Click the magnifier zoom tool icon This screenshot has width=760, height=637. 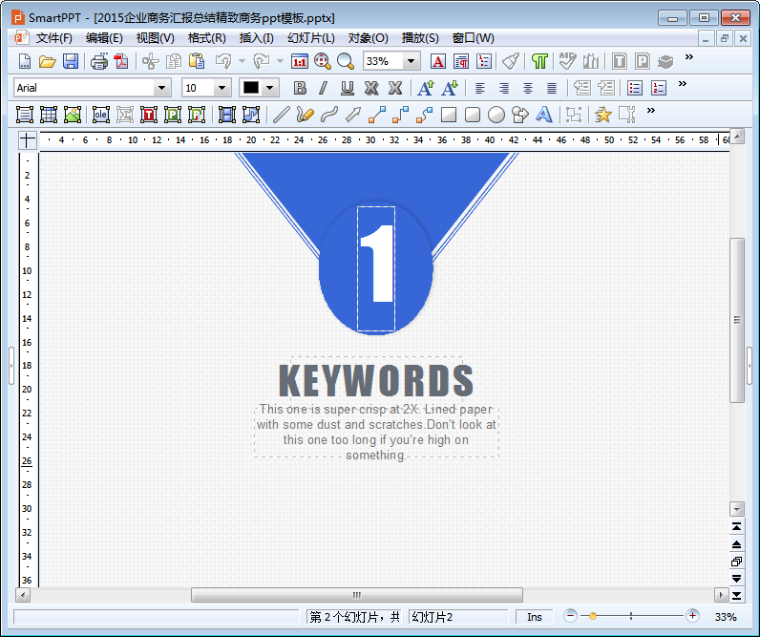click(x=345, y=61)
